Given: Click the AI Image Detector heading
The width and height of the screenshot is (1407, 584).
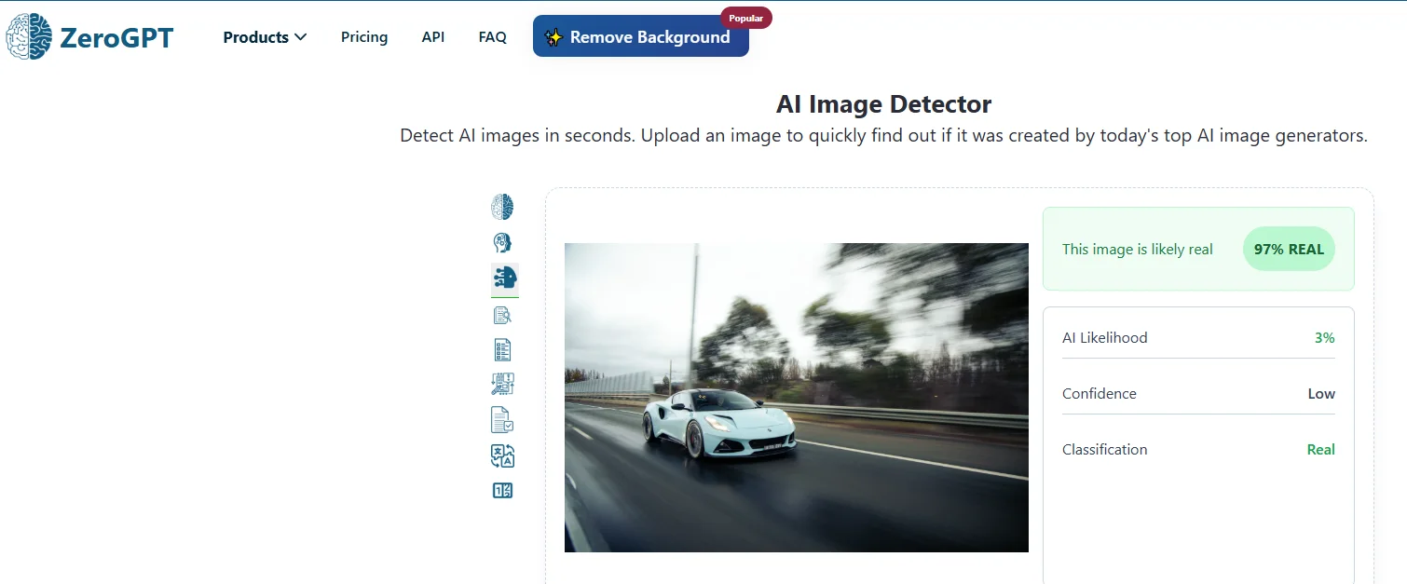Looking at the screenshot, I should click(884, 103).
